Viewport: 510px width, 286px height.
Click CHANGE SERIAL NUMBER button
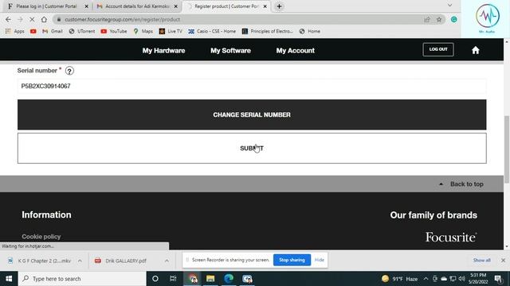252,114
